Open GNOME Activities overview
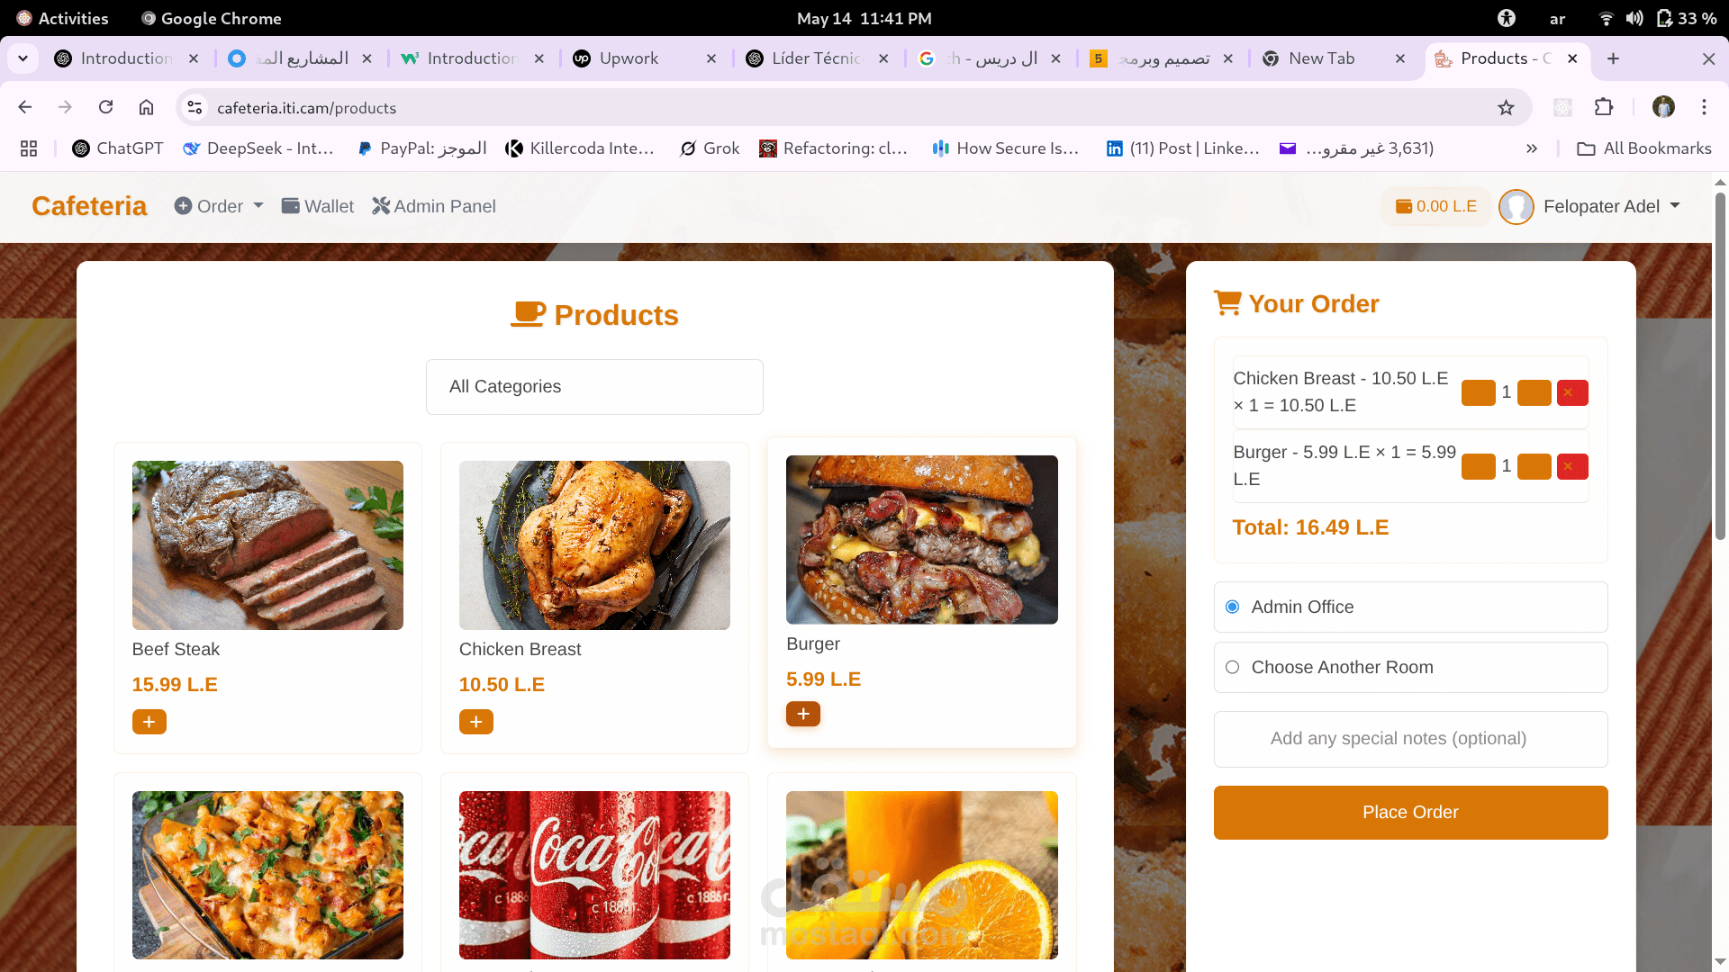 (x=62, y=18)
